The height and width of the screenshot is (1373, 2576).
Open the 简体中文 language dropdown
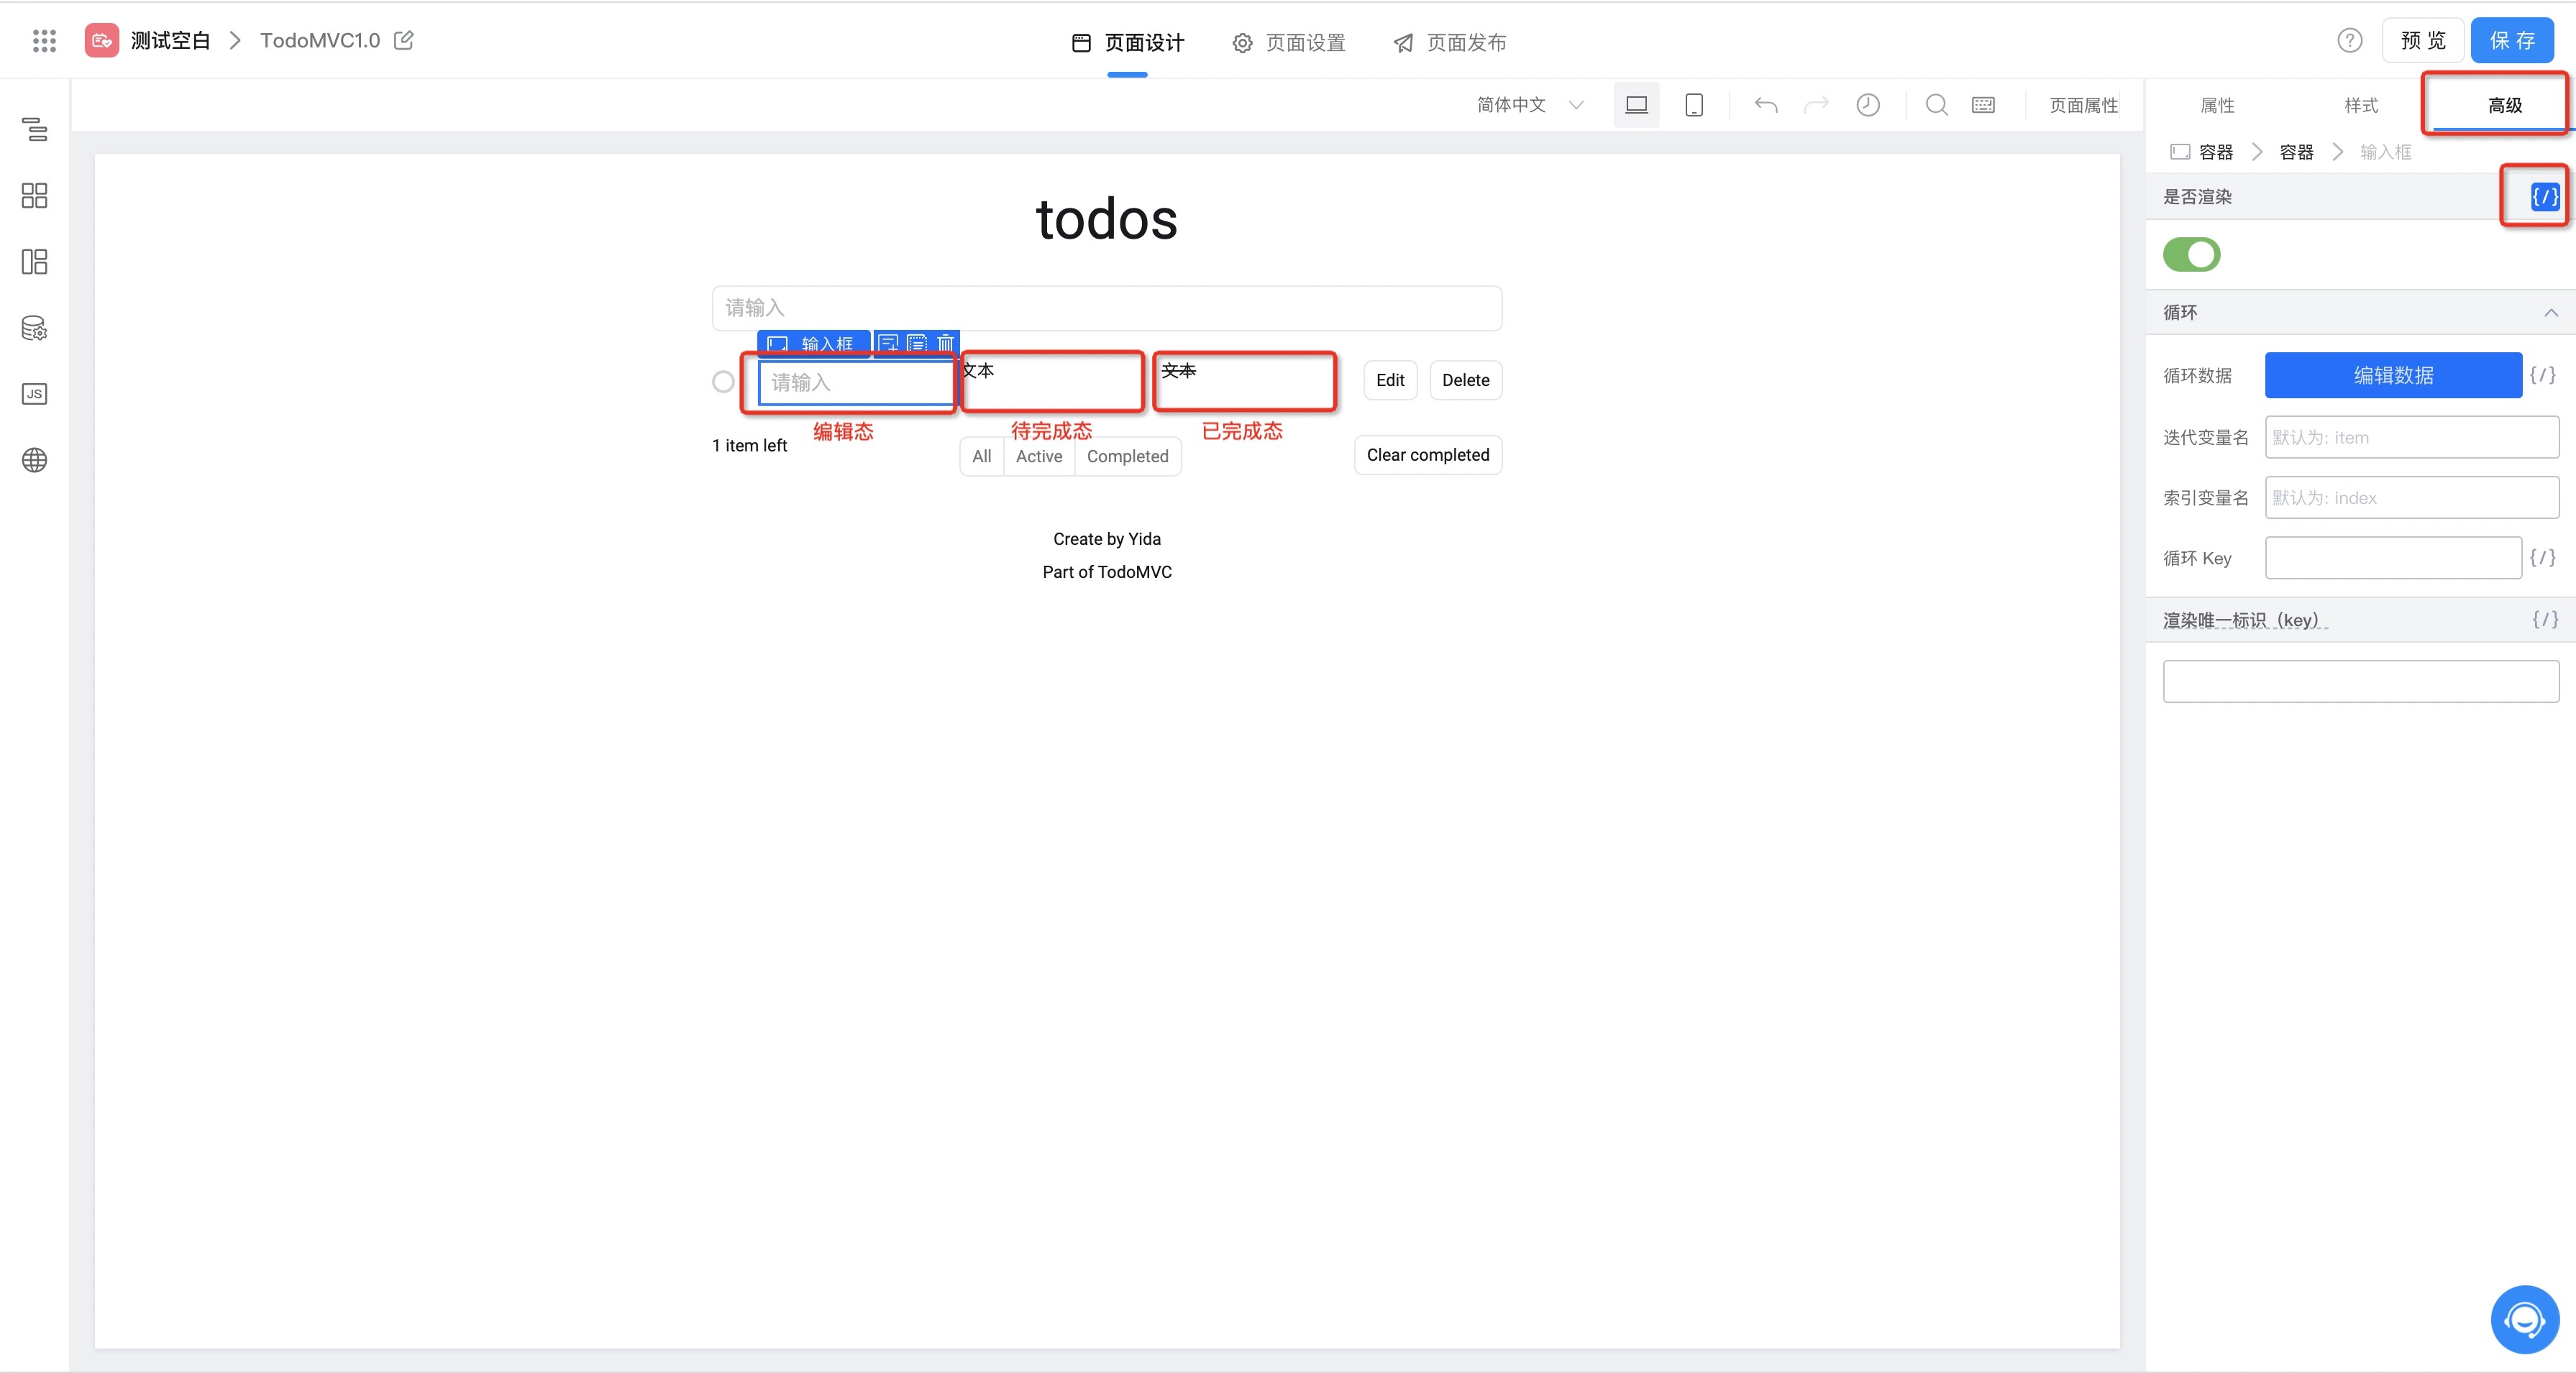[1529, 105]
